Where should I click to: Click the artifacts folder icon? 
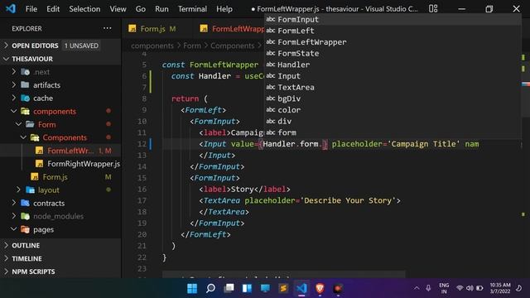(x=25, y=84)
